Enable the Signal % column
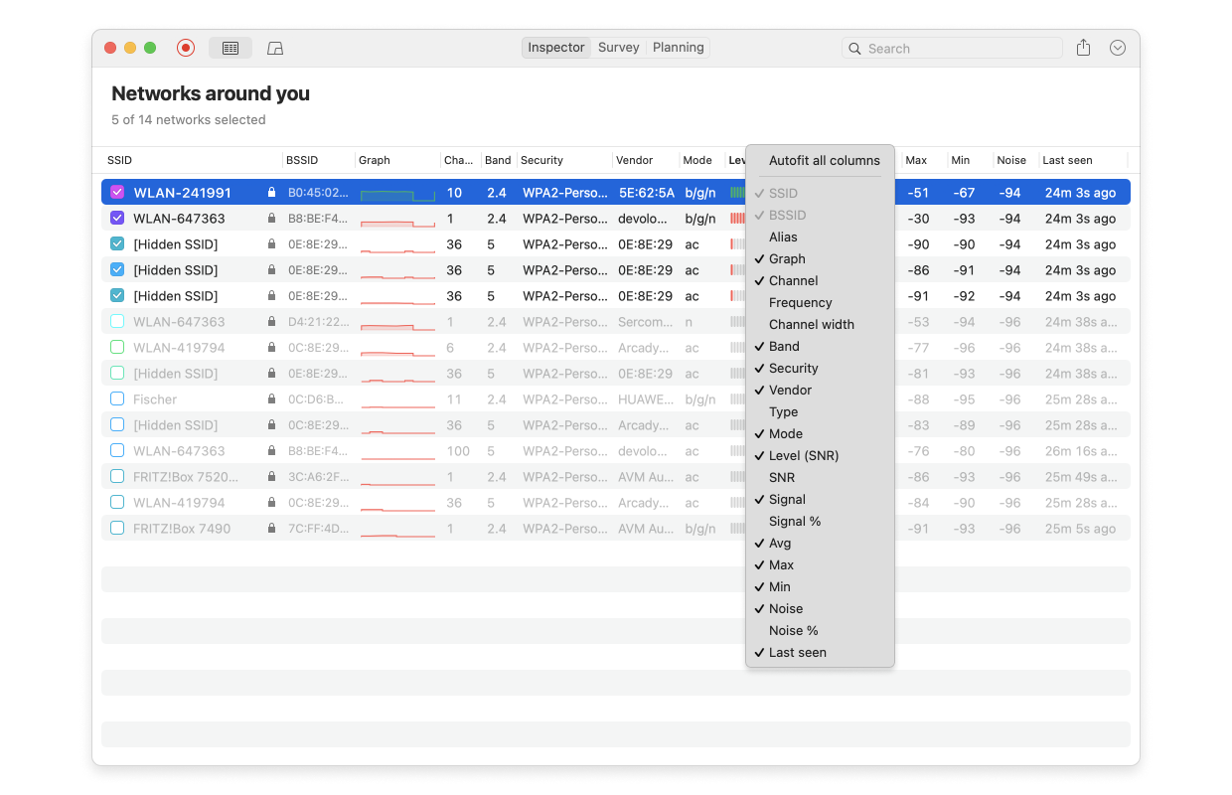The height and width of the screenshot is (795, 1232). (x=794, y=521)
